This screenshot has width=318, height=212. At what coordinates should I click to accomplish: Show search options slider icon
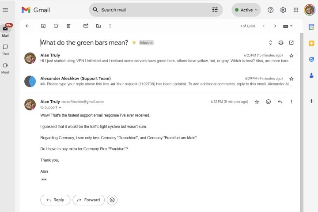coord(215,10)
